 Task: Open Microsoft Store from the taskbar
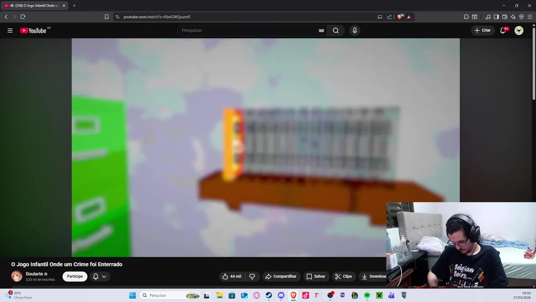[x=232, y=295]
